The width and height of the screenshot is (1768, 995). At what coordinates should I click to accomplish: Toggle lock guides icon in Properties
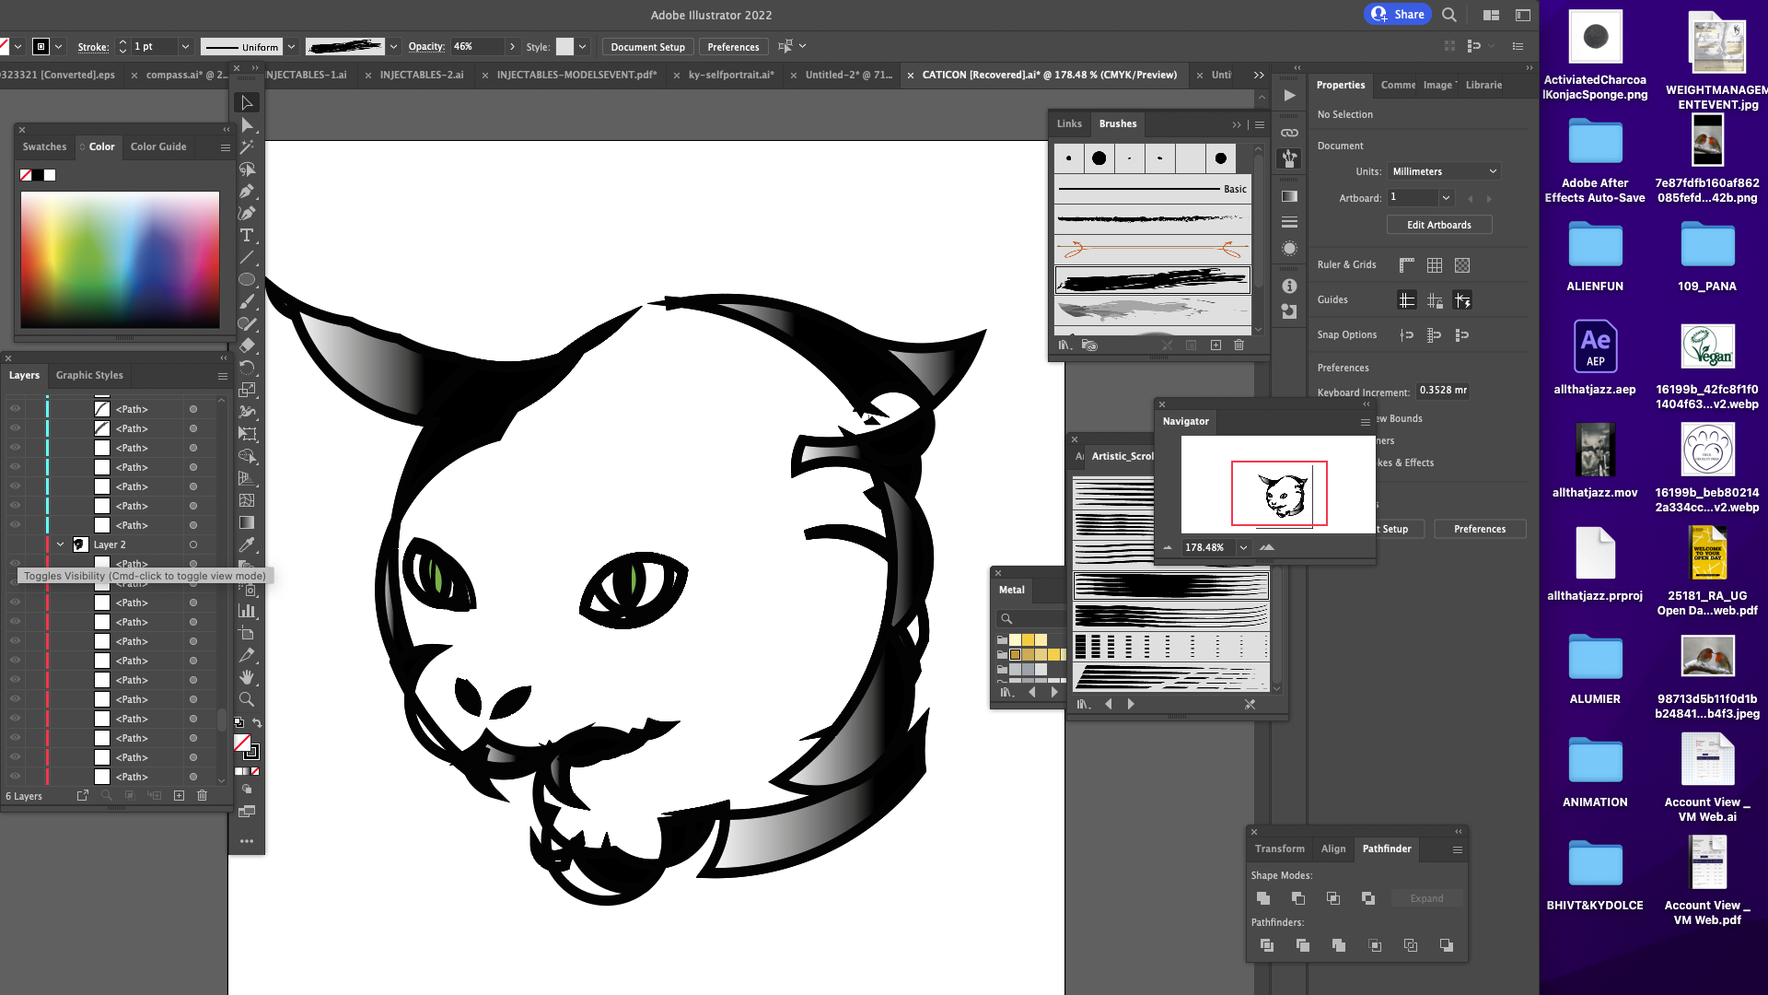coord(1435,300)
